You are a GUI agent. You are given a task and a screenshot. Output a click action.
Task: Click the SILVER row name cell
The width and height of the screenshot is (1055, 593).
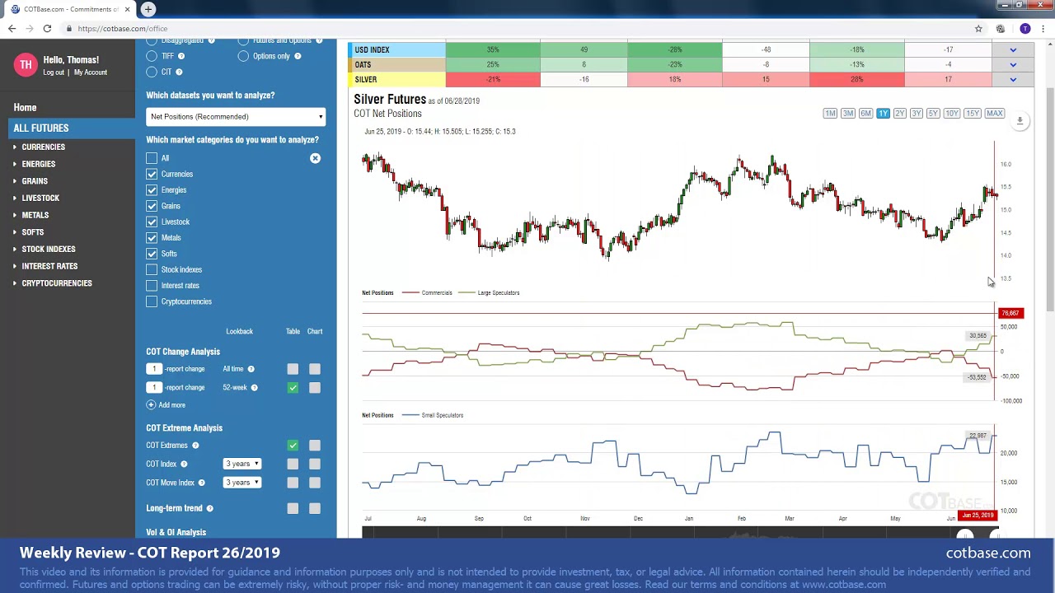tap(396, 80)
